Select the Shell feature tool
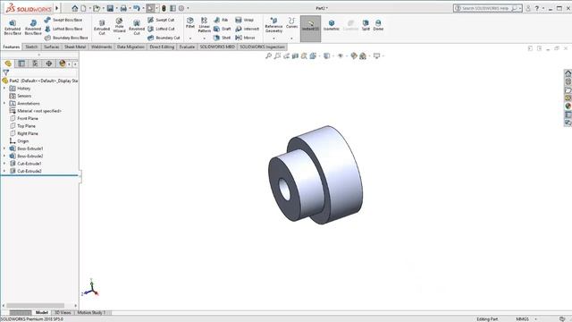Screen dimensions: 572x322 tap(223, 38)
